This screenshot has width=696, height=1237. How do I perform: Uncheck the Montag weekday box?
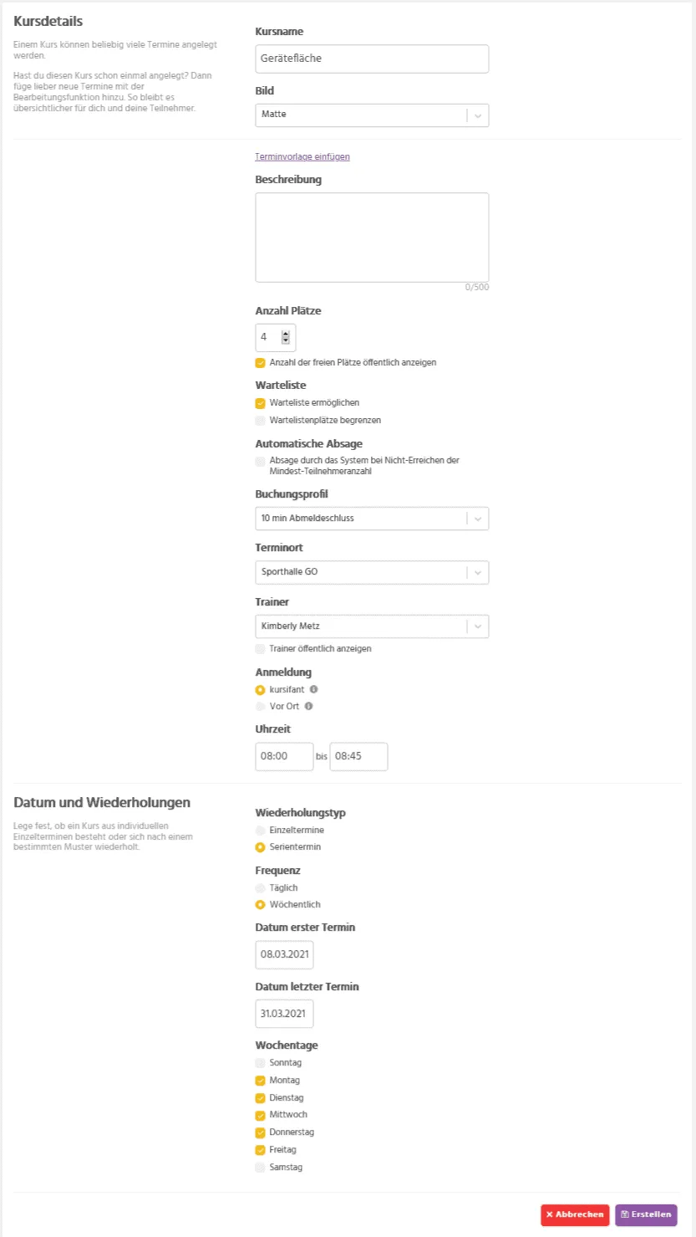(261, 1081)
